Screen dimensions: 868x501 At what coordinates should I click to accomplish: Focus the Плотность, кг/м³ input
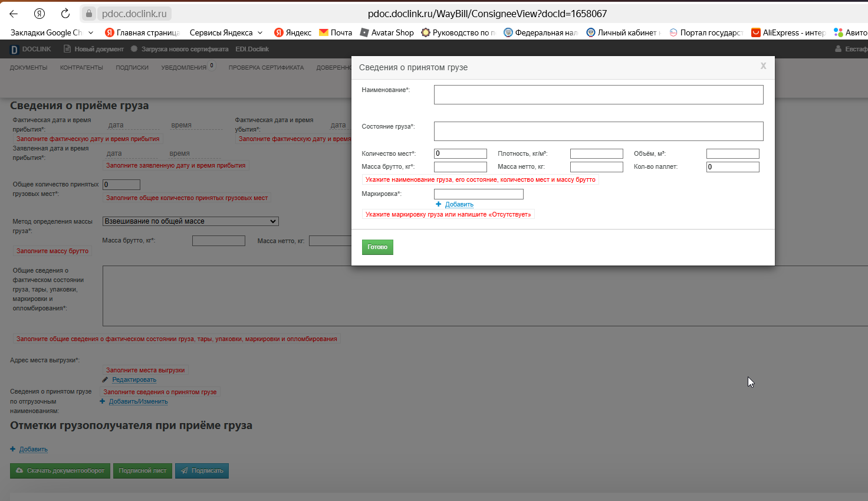coord(597,153)
